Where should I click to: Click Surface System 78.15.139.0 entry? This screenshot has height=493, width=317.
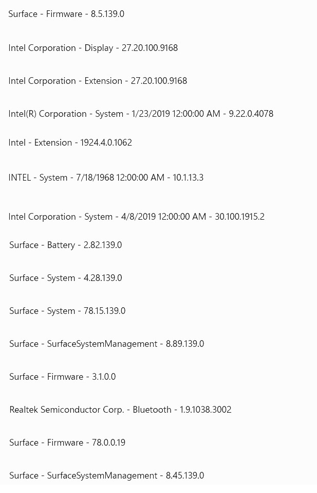click(x=67, y=311)
